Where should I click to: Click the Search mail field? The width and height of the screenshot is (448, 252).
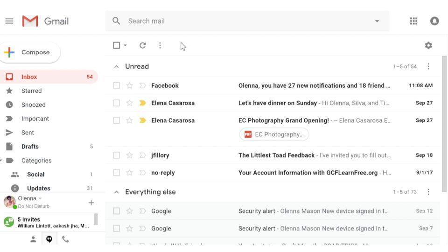[x=247, y=21]
